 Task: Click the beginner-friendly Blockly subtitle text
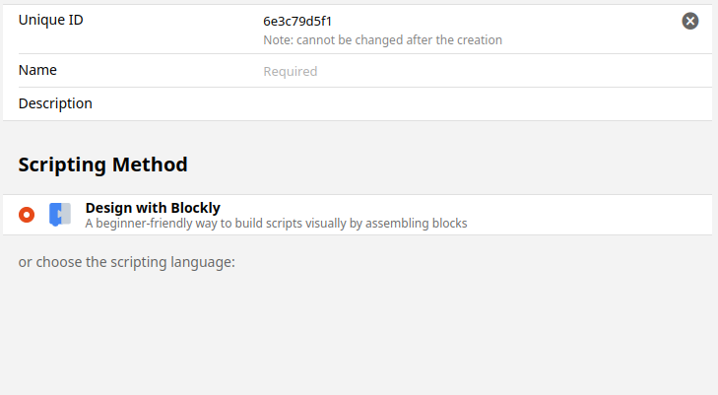[x=276, y=224]
